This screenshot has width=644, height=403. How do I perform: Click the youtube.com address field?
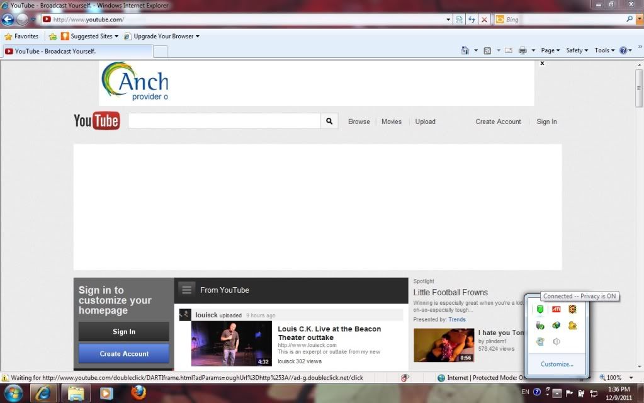point(244,20)
